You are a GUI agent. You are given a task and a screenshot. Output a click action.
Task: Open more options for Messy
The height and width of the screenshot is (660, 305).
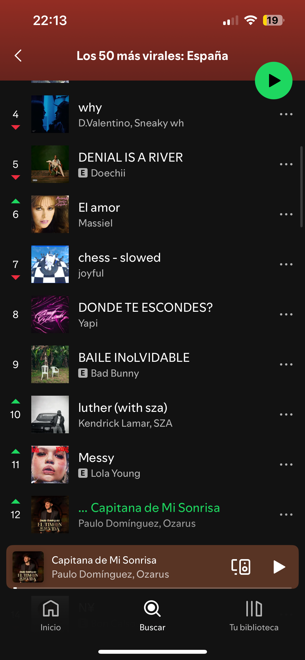click(x=286, y=465)
